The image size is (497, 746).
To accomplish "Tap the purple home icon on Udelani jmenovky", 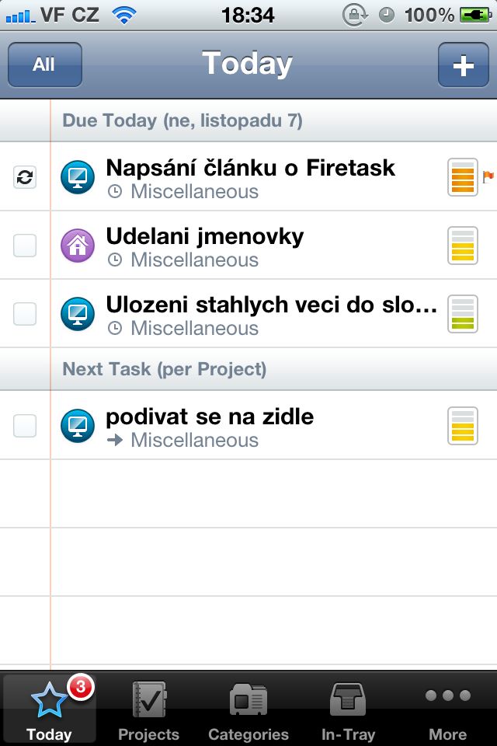I will [76, 245].
